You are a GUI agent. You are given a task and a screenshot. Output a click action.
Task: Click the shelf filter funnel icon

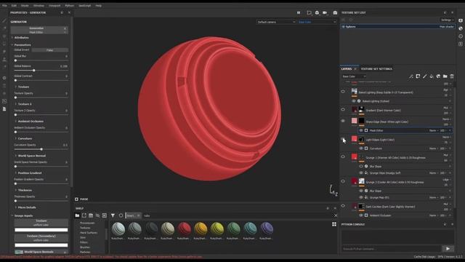pyautogui.click(x=113, y=215)
